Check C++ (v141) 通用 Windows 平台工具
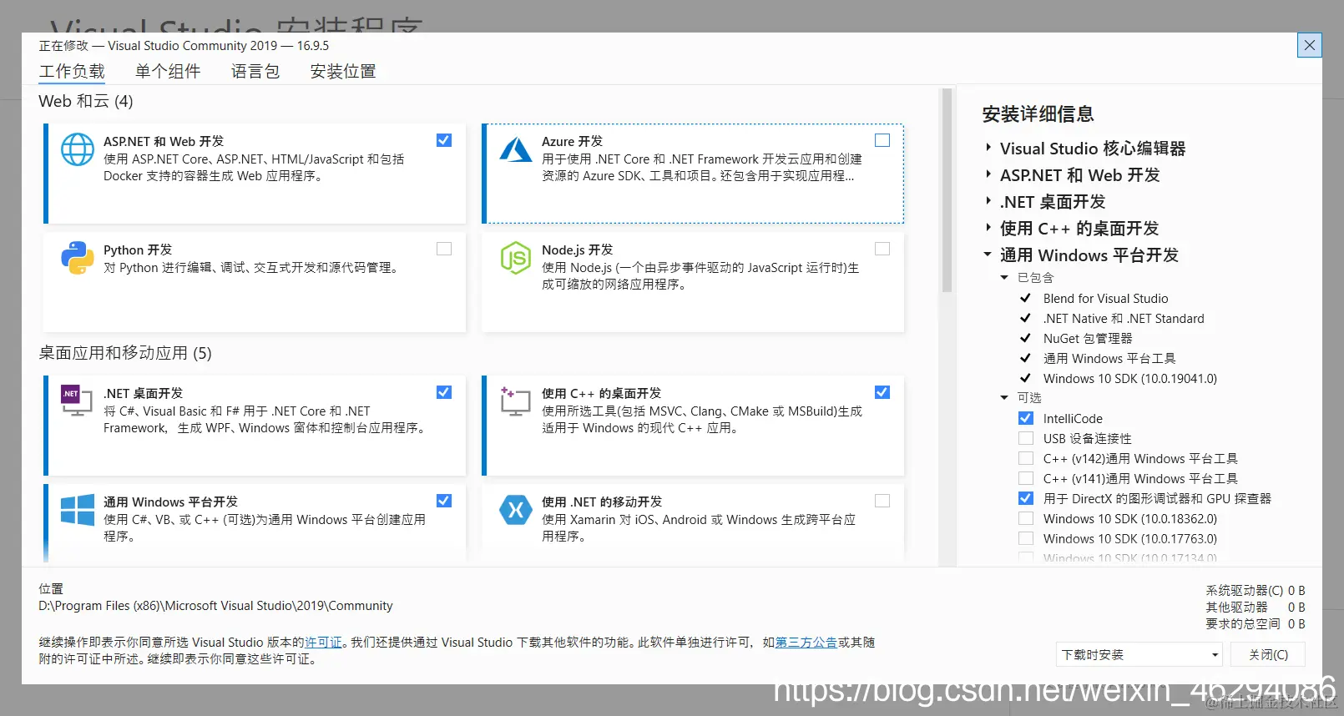 (x=1026, y=478)
